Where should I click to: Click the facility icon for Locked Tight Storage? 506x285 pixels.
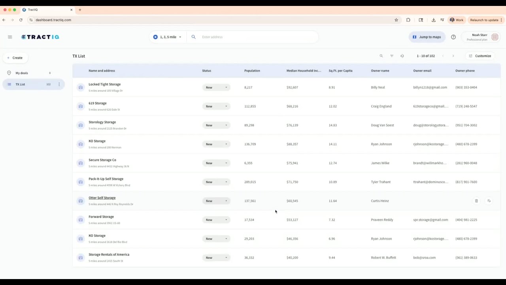(x=81, y=87)
